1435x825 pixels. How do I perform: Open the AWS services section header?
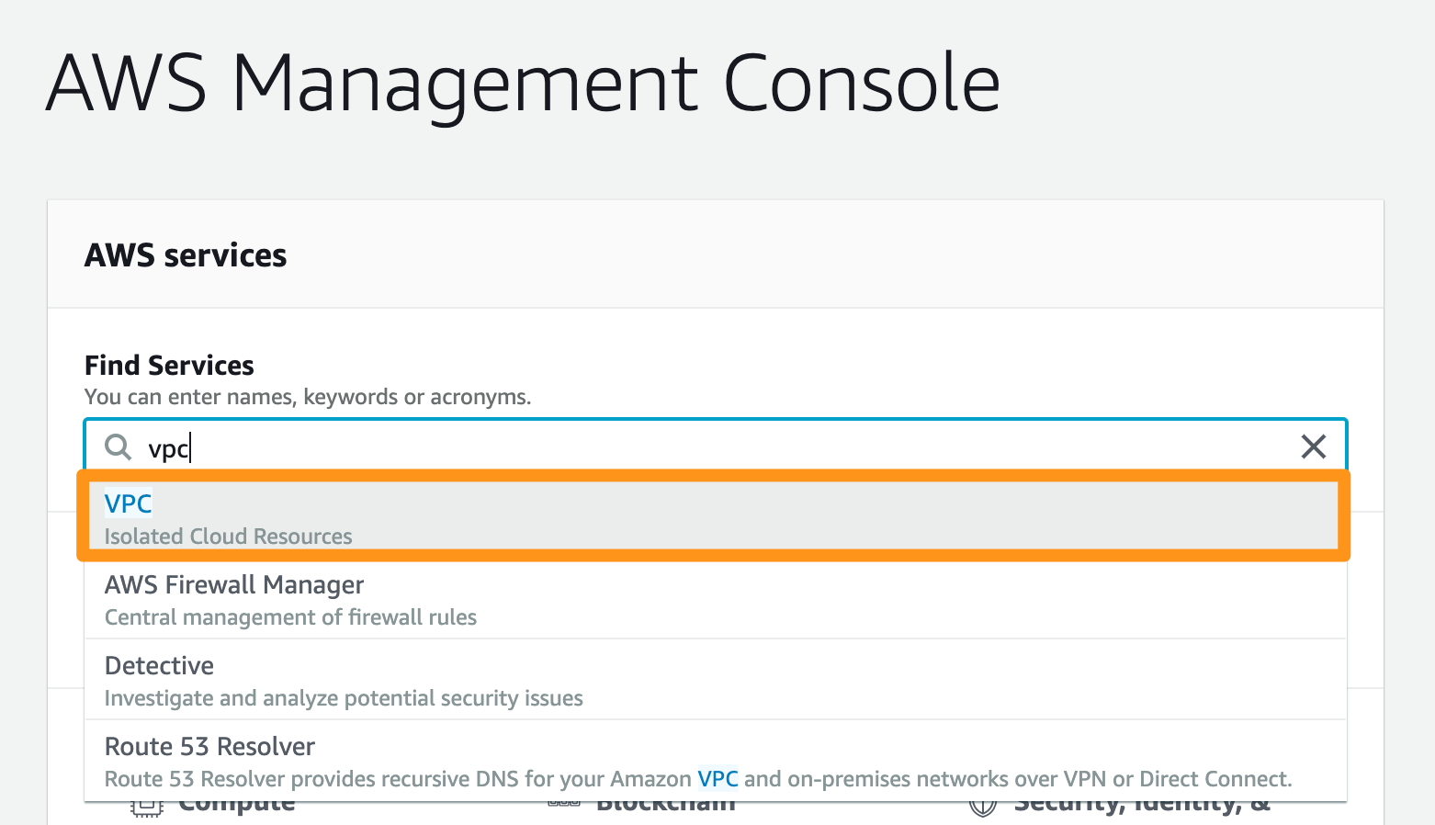tap(186, 254)
